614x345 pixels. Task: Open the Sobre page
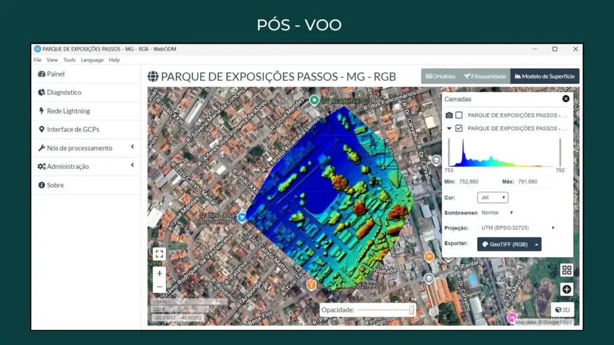click(55, 185)
